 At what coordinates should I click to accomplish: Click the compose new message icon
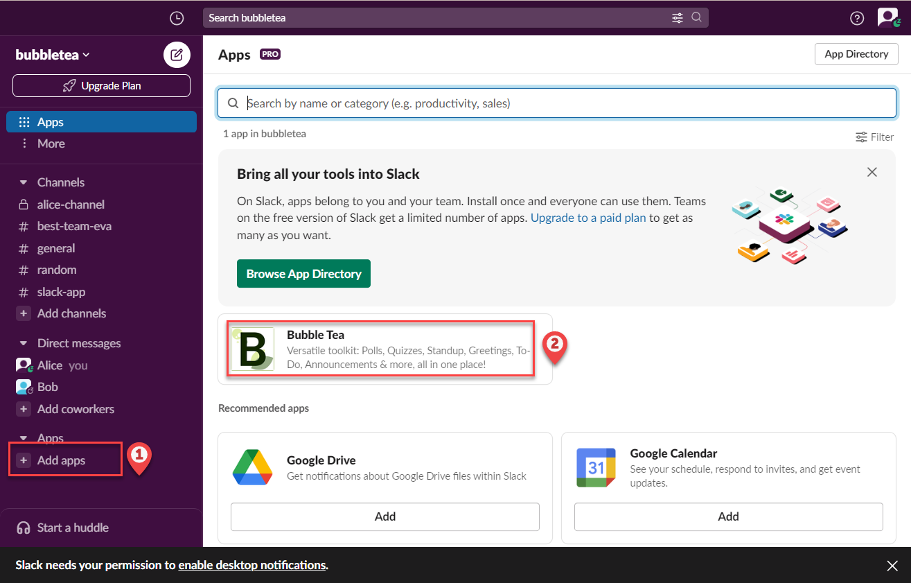[x=177, y=54]
